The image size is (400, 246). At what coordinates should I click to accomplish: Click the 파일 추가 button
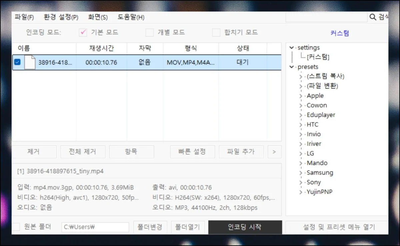[241, 152]
